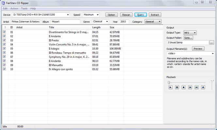This screenshot has height=130, width=217.
Task: Click the FairStars CD Ripper title icon
Action: tap(3, 3)
